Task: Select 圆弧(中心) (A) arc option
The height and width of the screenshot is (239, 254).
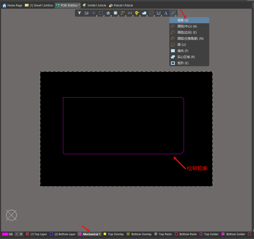Action: point(189,26)
